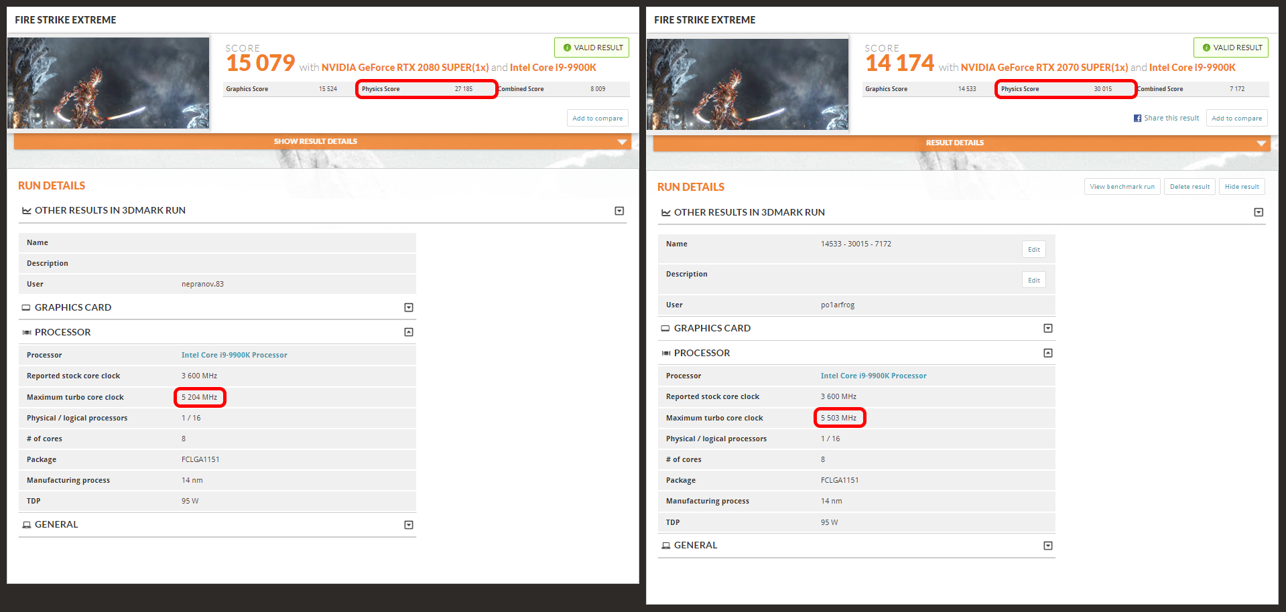This screenshot has height=612, width=1286.
Task: Click Add to compare on the RTX 2080 result
Action: [x=598, y=118]
